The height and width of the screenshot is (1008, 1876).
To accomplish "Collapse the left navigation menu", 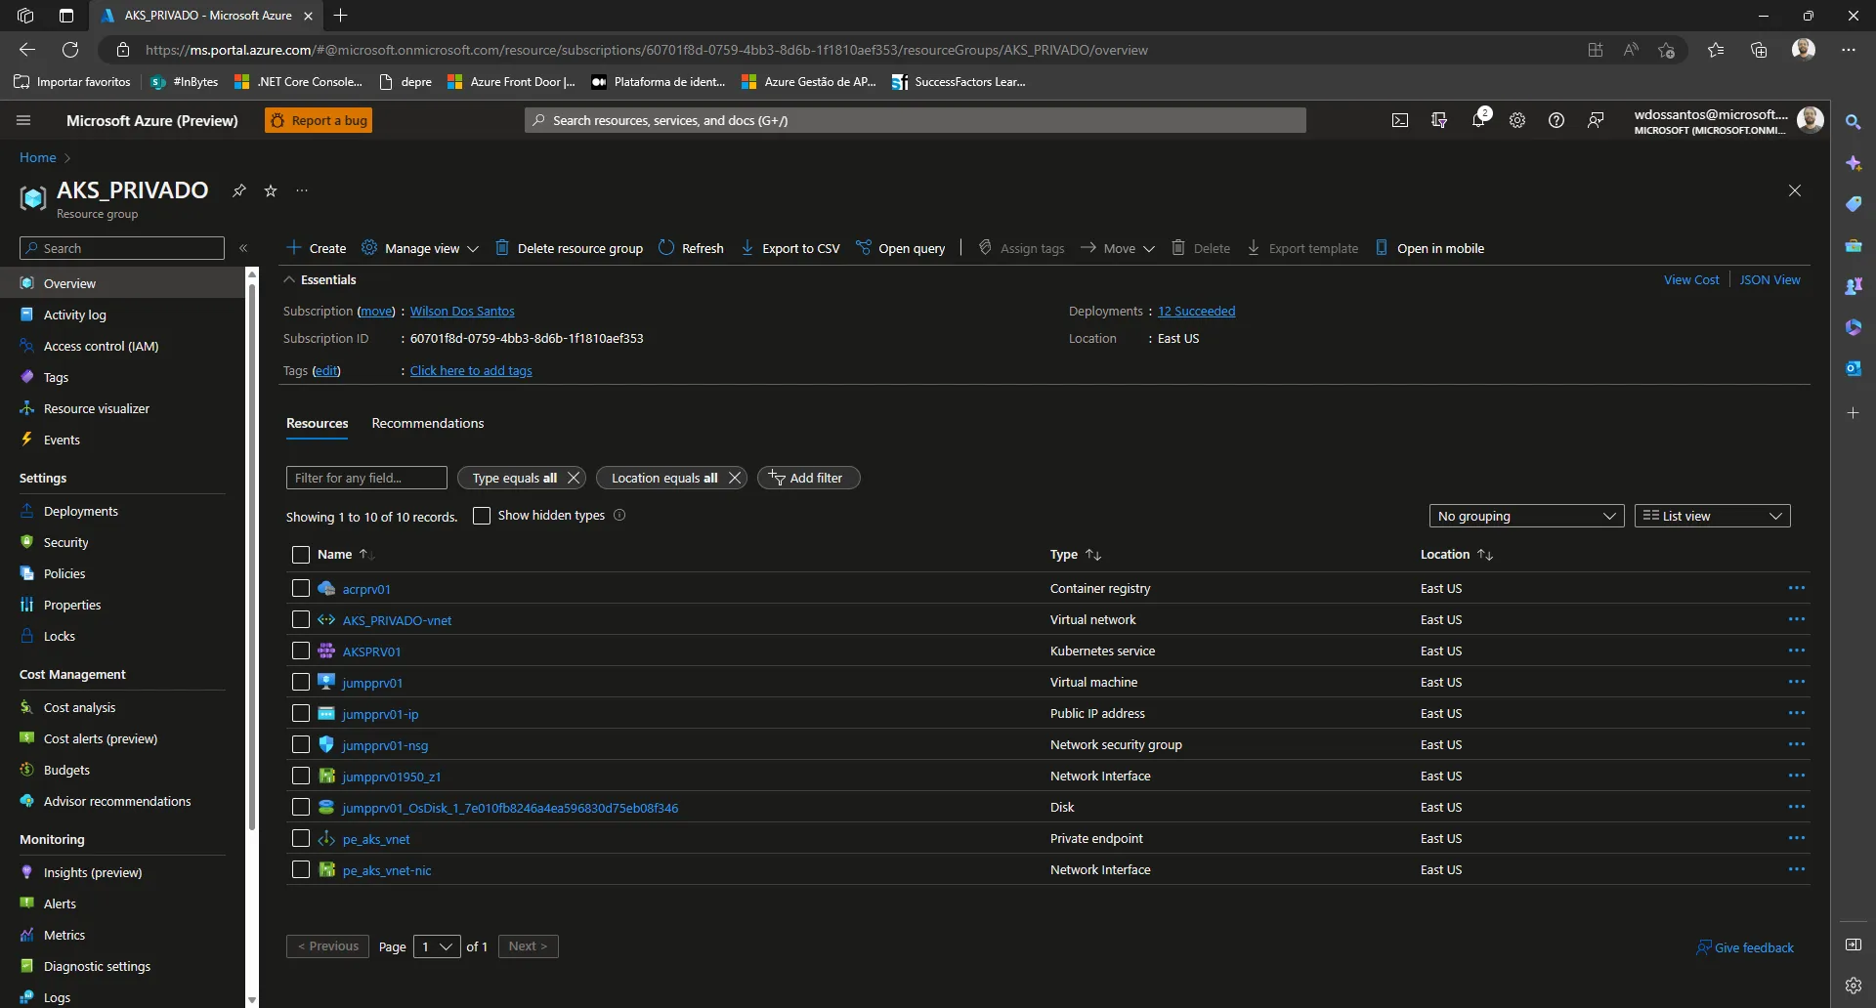I will tap(243, 248).
